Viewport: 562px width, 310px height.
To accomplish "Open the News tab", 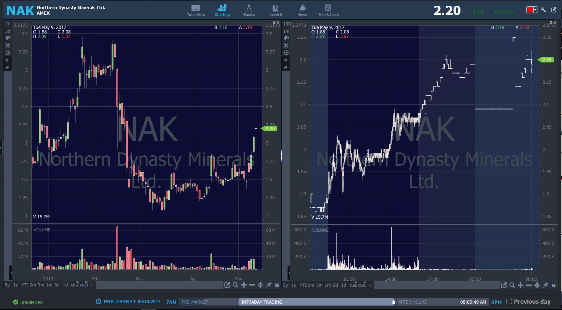I will click(302, 11).
